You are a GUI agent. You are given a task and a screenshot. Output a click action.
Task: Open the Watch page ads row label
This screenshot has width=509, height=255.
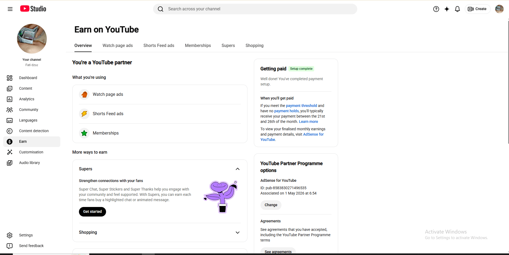(108, 94)
